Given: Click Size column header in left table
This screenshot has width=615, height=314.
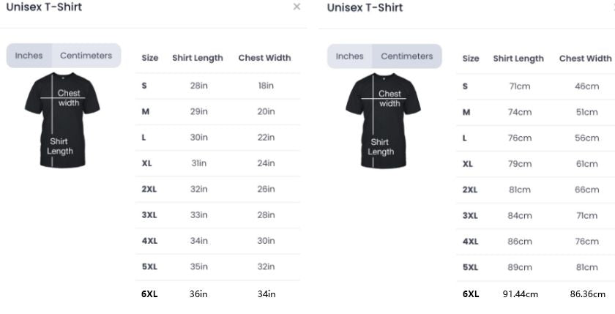Looking at the screenshot, I should 150,58.
